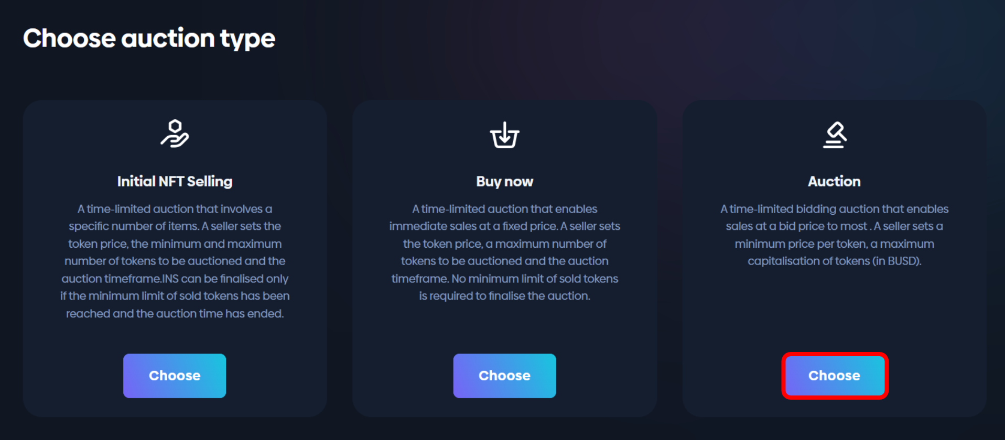Click line "reached and the auction time has ended."

[175, 314]
